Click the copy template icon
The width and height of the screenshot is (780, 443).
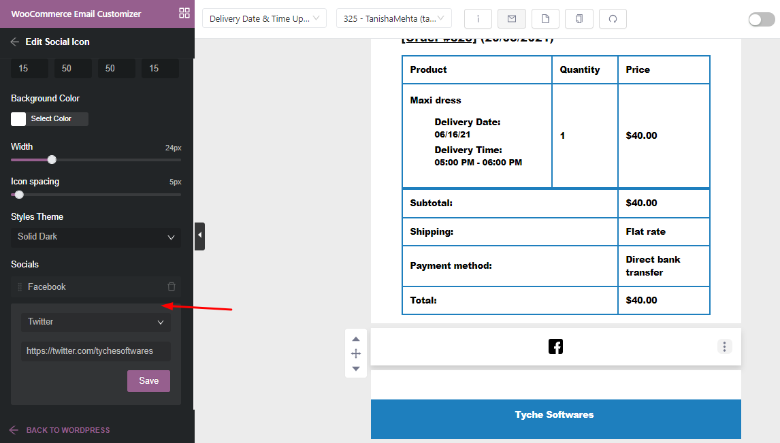click(x=579, y=19)
